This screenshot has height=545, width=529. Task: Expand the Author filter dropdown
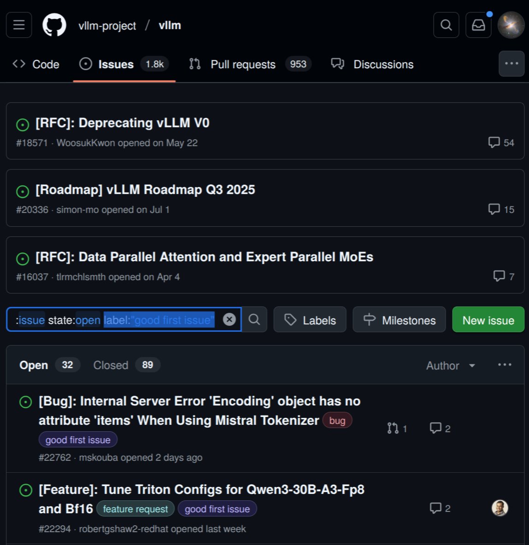coord(451,366)
